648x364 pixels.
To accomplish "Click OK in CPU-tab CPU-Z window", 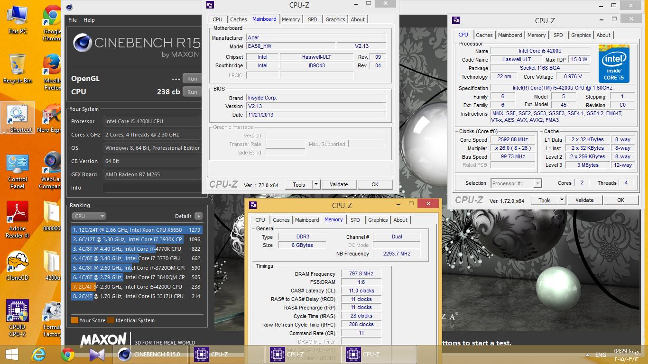I will pos(620,200).
